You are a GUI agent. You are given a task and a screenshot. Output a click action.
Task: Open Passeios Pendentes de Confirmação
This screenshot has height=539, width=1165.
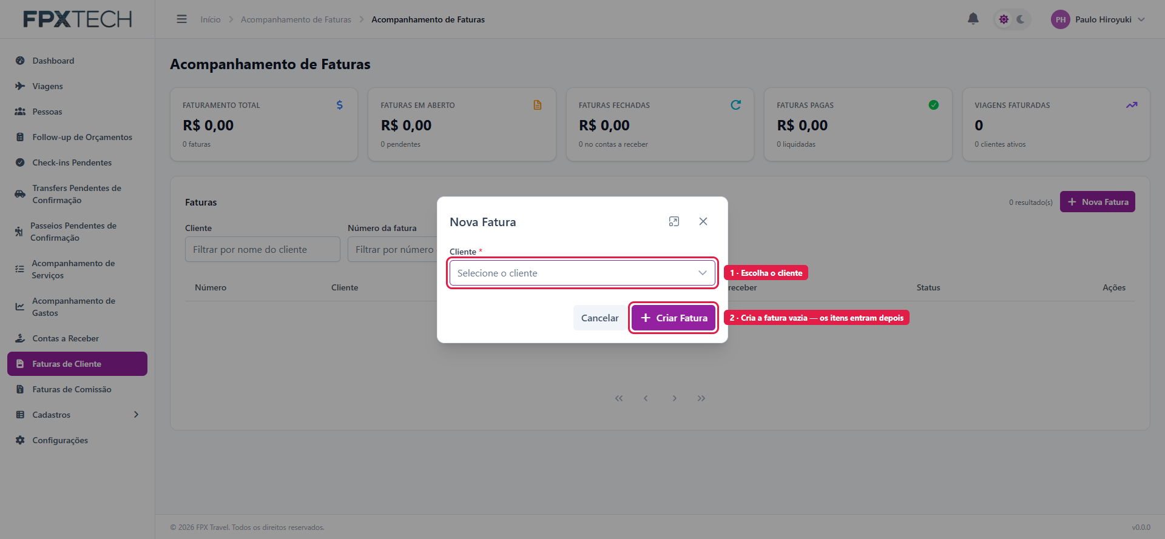(77, 232)
